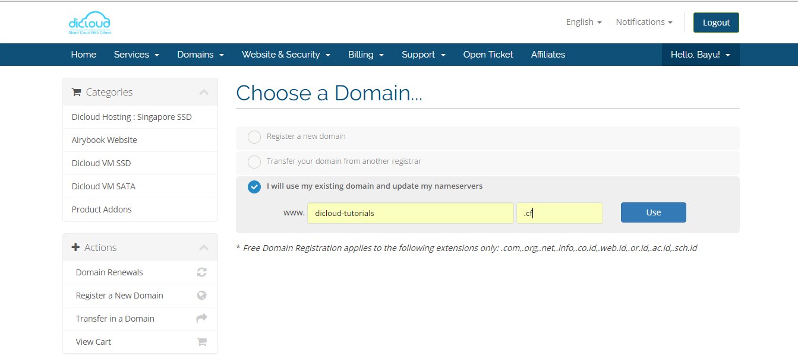The width and height of the screenshot is (798, 362).
Task: Focus the .cf domain extension field
Action: (x=560, y=213)
